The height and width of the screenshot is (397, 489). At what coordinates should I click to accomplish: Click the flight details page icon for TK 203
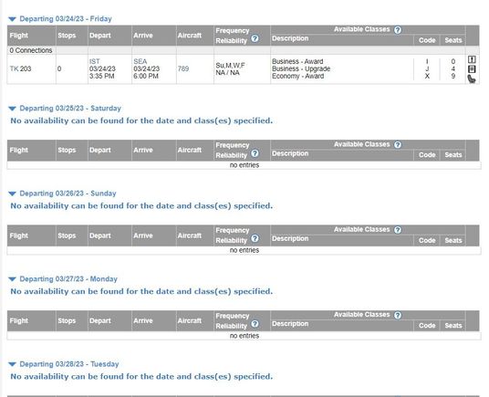pyautogui.click(x=472, y=69)
